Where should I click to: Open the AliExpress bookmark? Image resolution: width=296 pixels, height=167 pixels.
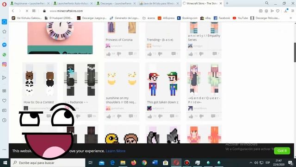pyautogui.click(x=166, y=18)
